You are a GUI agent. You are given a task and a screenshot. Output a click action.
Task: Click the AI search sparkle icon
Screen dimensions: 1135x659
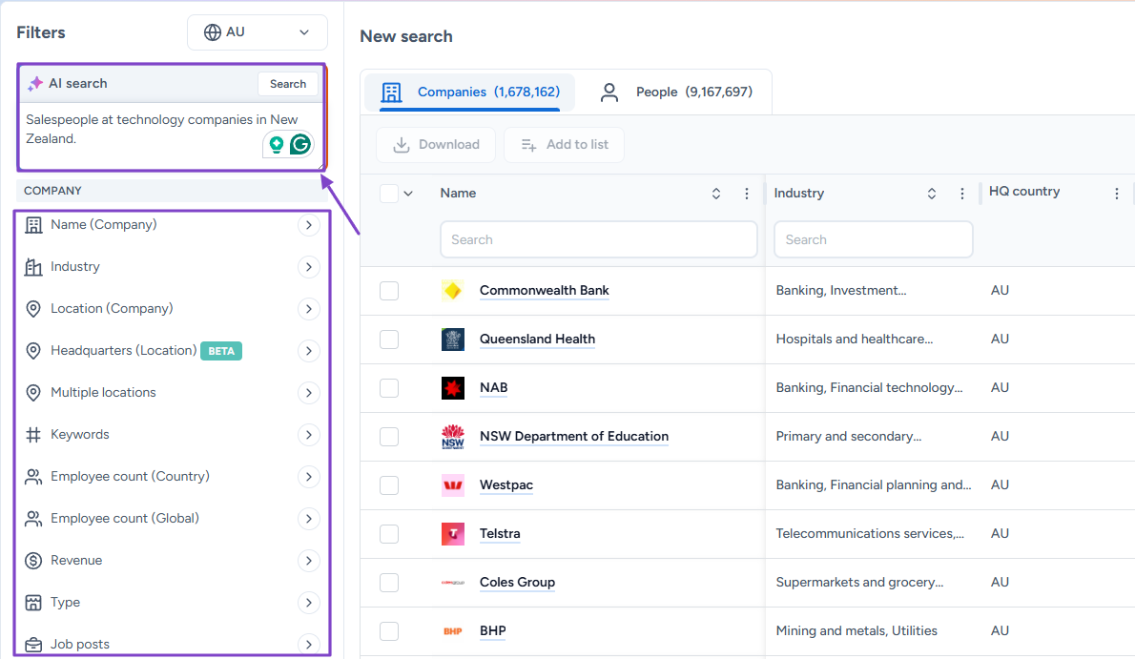click(x=34, y=84)
